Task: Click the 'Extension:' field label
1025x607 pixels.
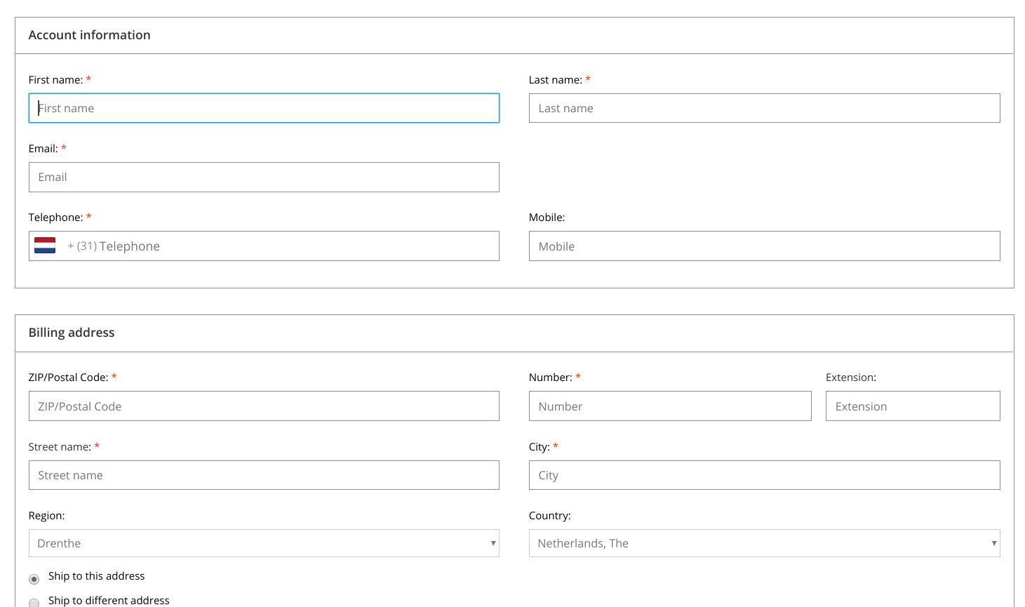Action: (851, 378)
